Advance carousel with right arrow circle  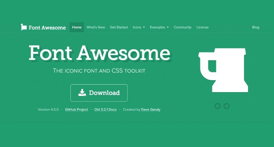coord(226,106)
